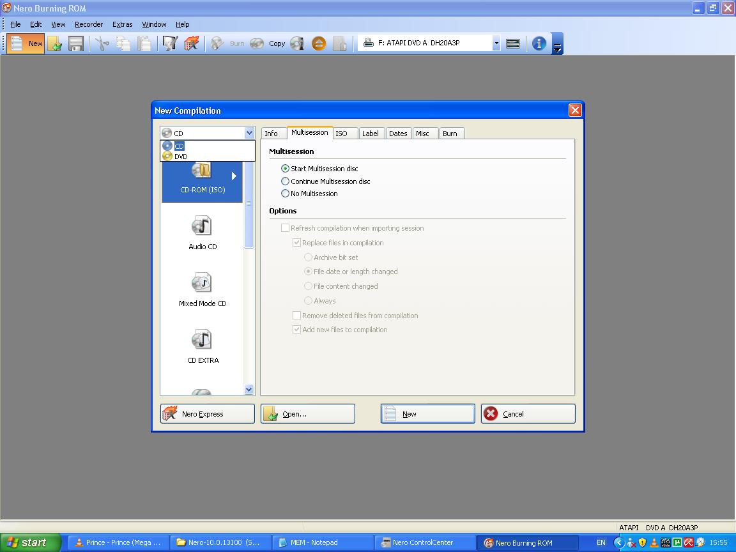736x552 pixels.
Task: Expand hidden system tray icons arrow
Action: [619, 542]
